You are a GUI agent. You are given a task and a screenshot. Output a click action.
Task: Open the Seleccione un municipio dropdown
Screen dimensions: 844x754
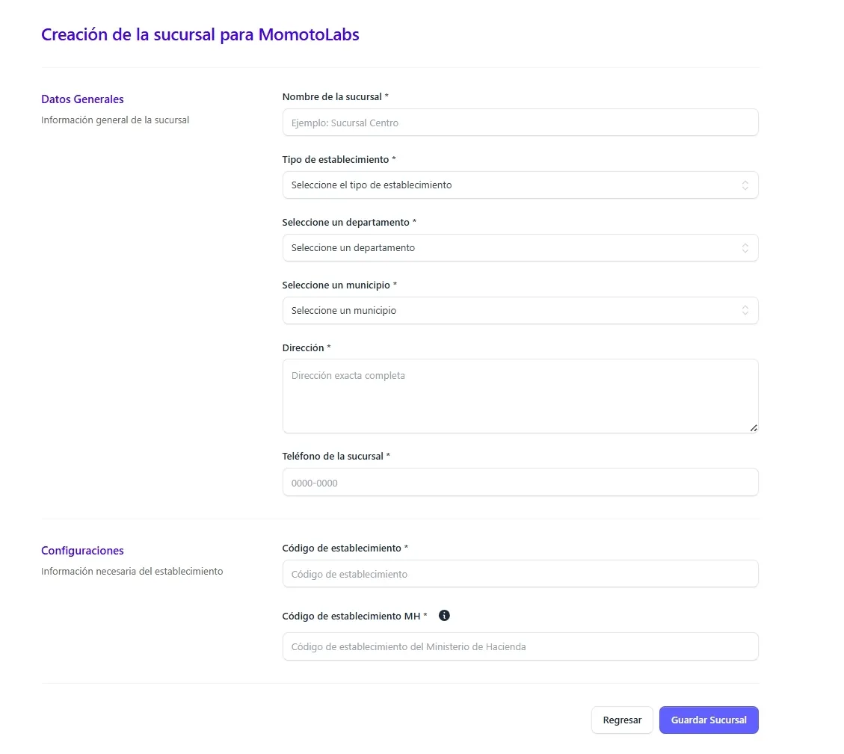click(x=520, y=310)
